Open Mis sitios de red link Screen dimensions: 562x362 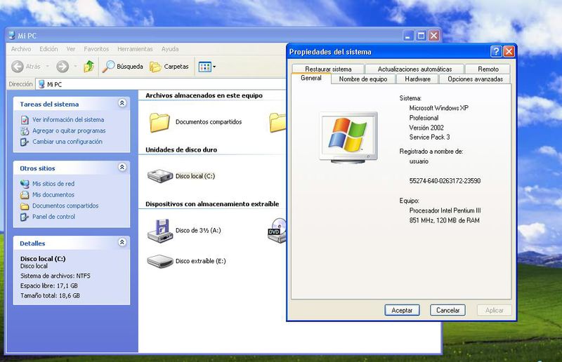(53, 184)
